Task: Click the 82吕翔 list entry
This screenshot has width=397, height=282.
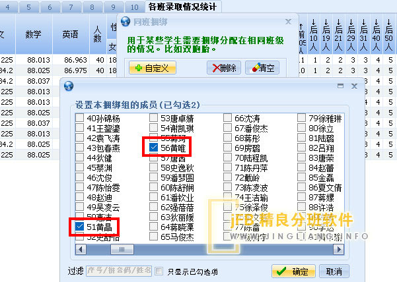Action: tap(321, 148)
